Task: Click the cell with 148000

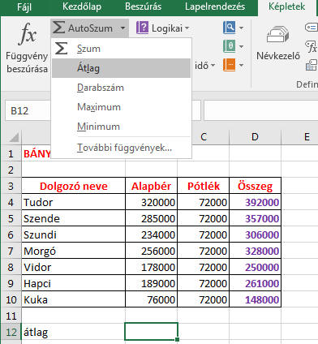Action: (x=255, y=299)
